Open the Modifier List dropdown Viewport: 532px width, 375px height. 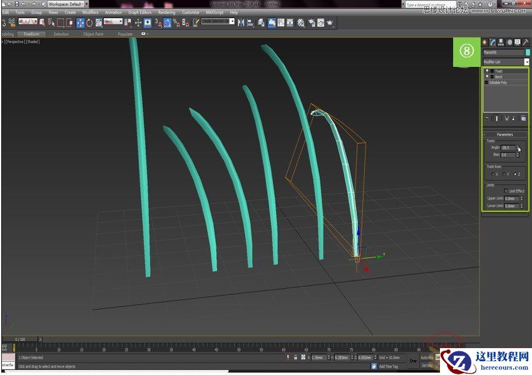point(526,62)
